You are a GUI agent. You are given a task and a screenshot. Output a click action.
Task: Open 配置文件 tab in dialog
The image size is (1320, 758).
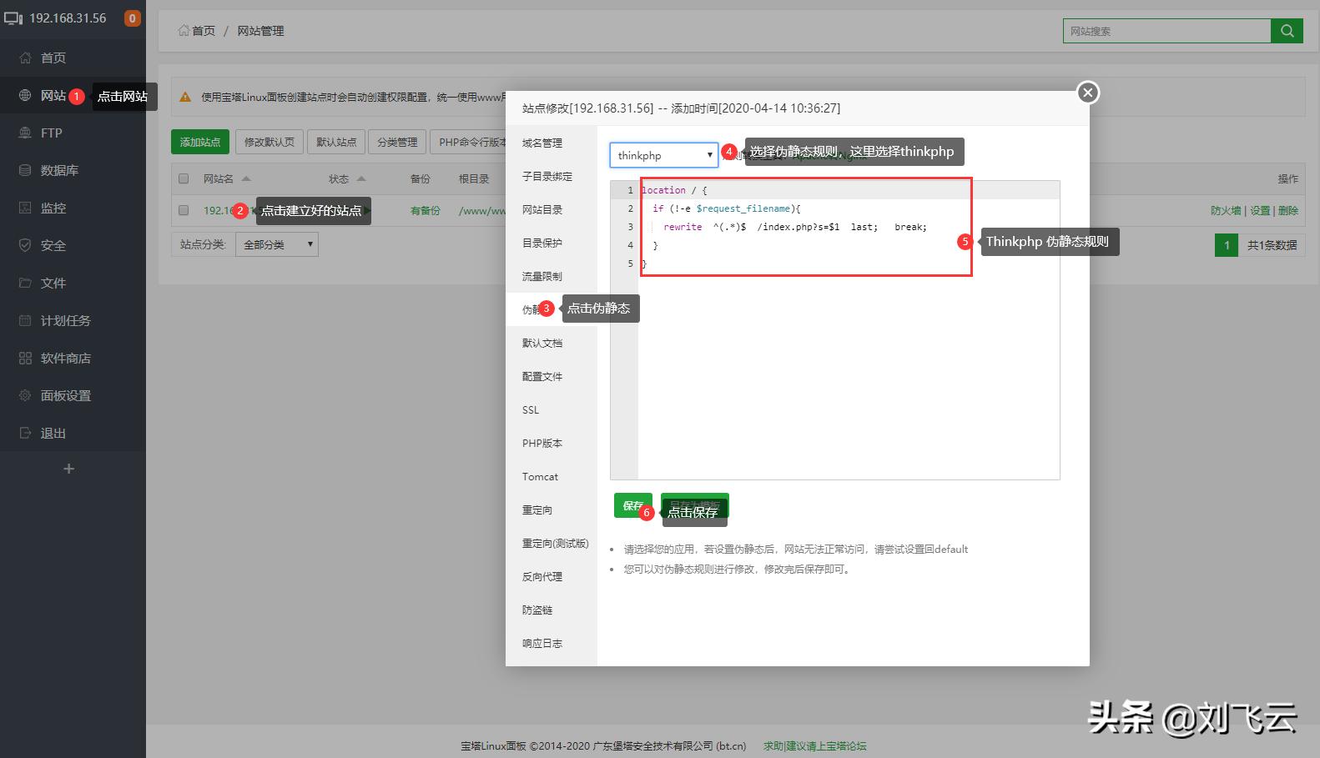click(542, 376)
